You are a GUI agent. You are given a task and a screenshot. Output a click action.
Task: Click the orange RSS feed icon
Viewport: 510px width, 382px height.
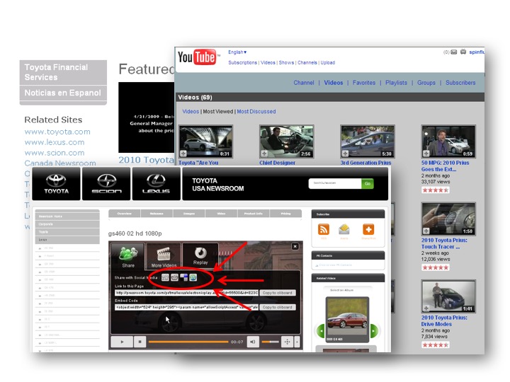[324, 229]
